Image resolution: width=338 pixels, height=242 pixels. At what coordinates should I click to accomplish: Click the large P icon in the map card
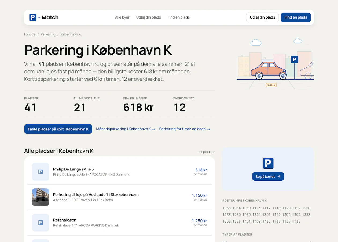click(x=268, y=163)
